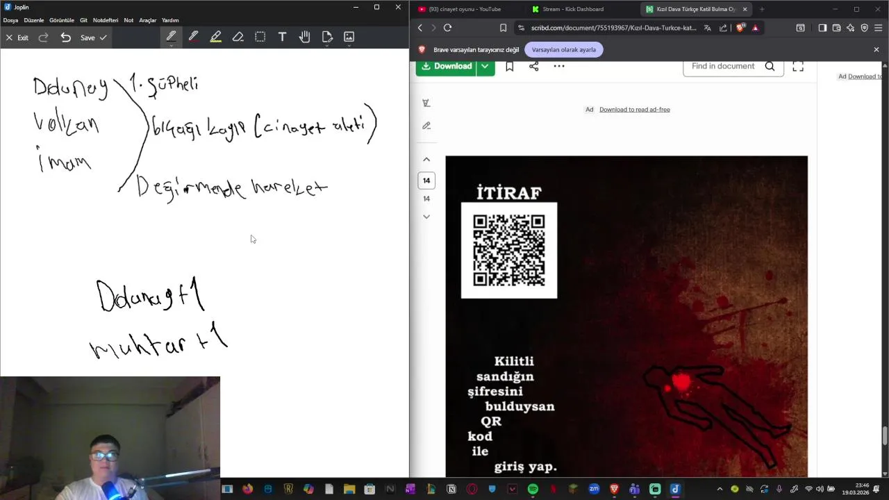Go to next page with down chevron
This screenshot has width=889, height=500.
426,217
